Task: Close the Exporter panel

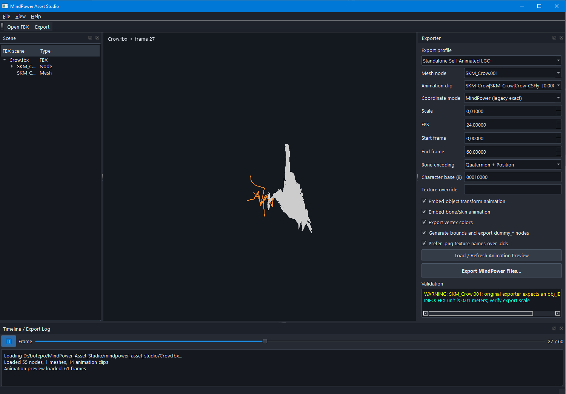Action: (561, 38)
